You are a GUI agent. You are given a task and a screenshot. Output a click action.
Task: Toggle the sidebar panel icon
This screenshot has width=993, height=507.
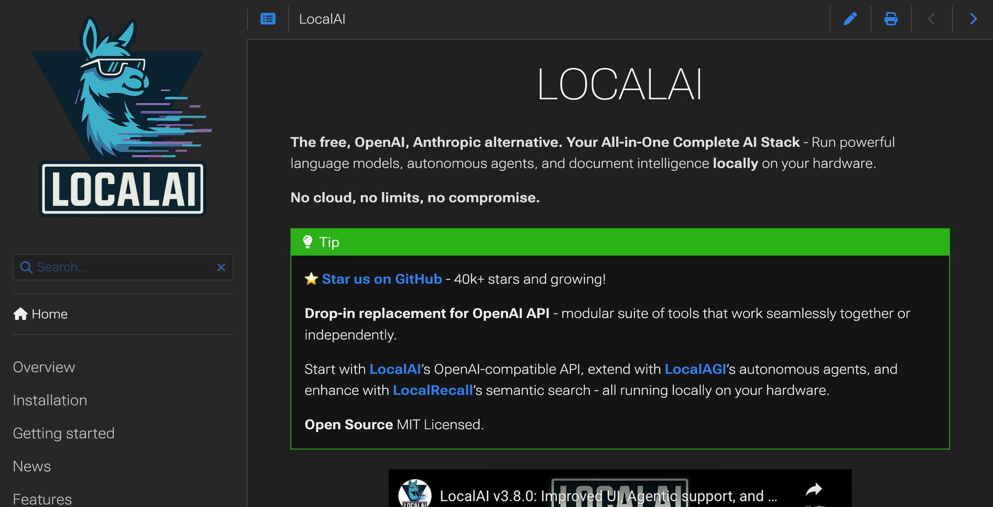268,18
